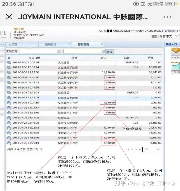This screenshot has height=191, width=180.
Task: Sort by 结余 column header
Action: (150, 58)
